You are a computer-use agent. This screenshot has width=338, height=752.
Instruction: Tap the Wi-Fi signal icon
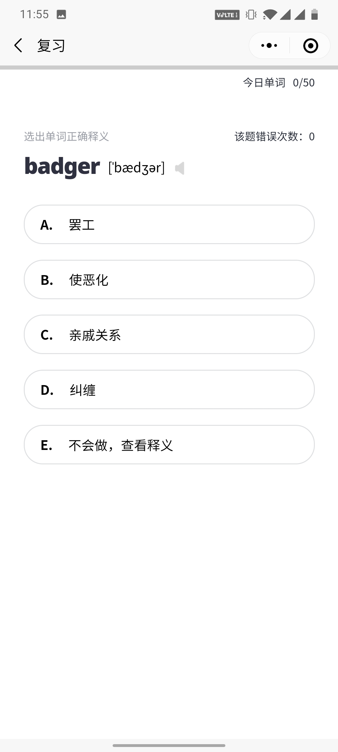click(270, 14)
